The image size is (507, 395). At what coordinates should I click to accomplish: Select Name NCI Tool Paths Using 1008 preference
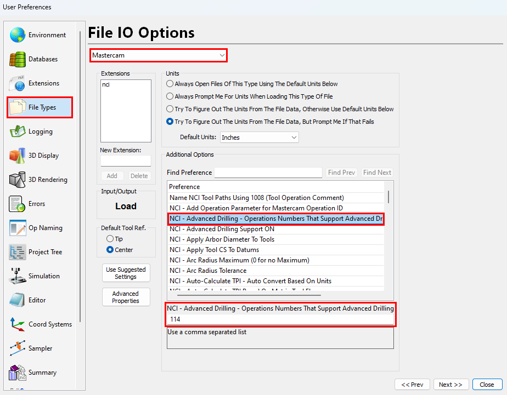point(275,198)
